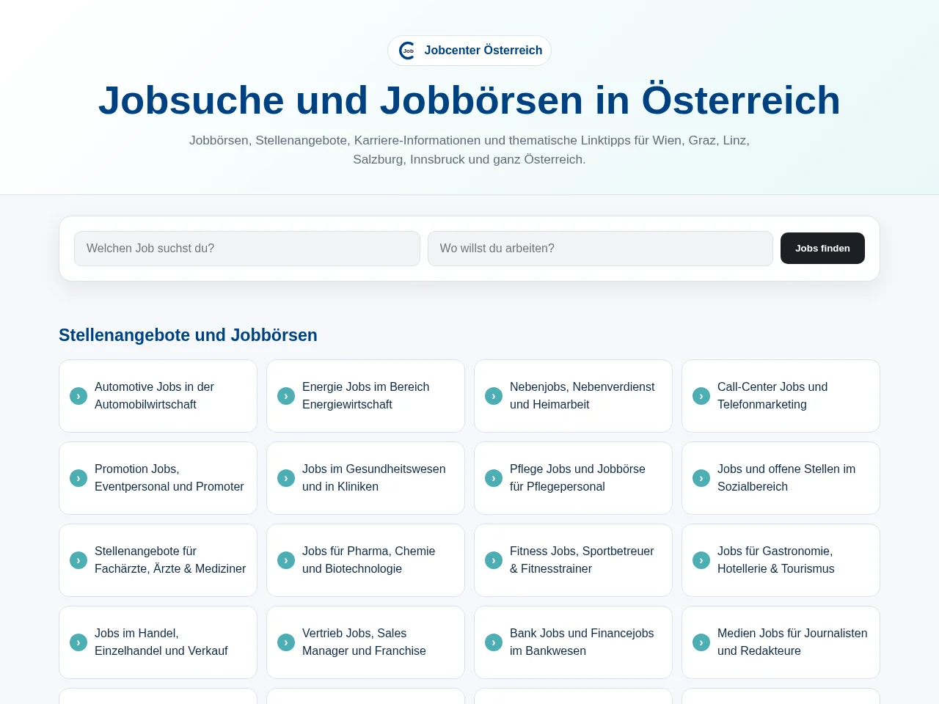The image size is (939, 704).
Task: Open Jobs im Handel, Einzelhandel und Verkauf
Action: coord(158,642)
